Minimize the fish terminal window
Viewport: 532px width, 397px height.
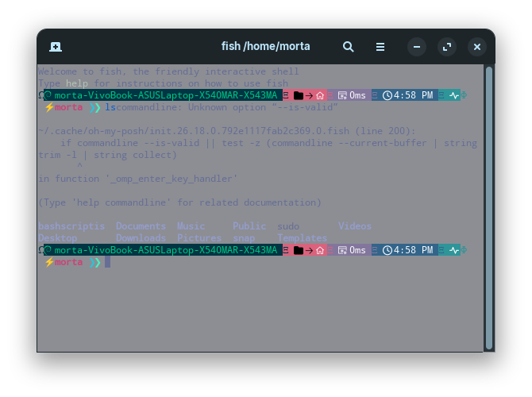click(417, 47)
